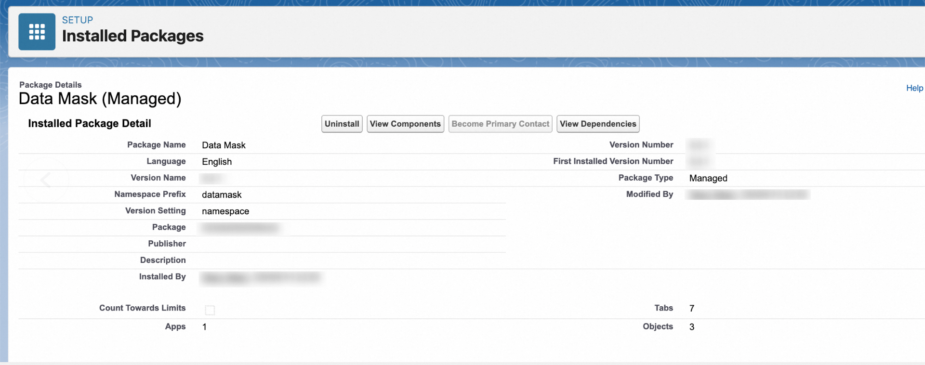Click the Become Primary Contact button
The width and height of the screenshot is (925, 365).
[500, 124]
